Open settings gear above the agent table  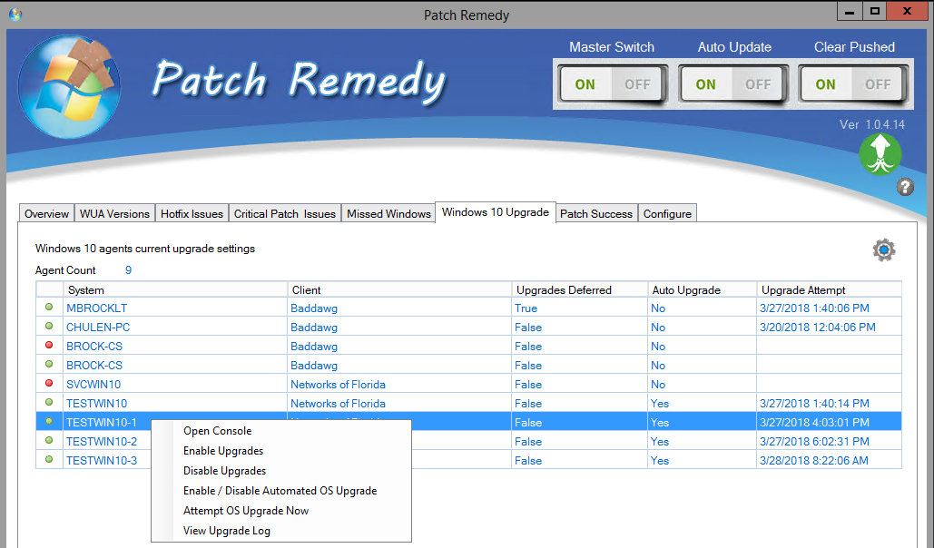883,250
